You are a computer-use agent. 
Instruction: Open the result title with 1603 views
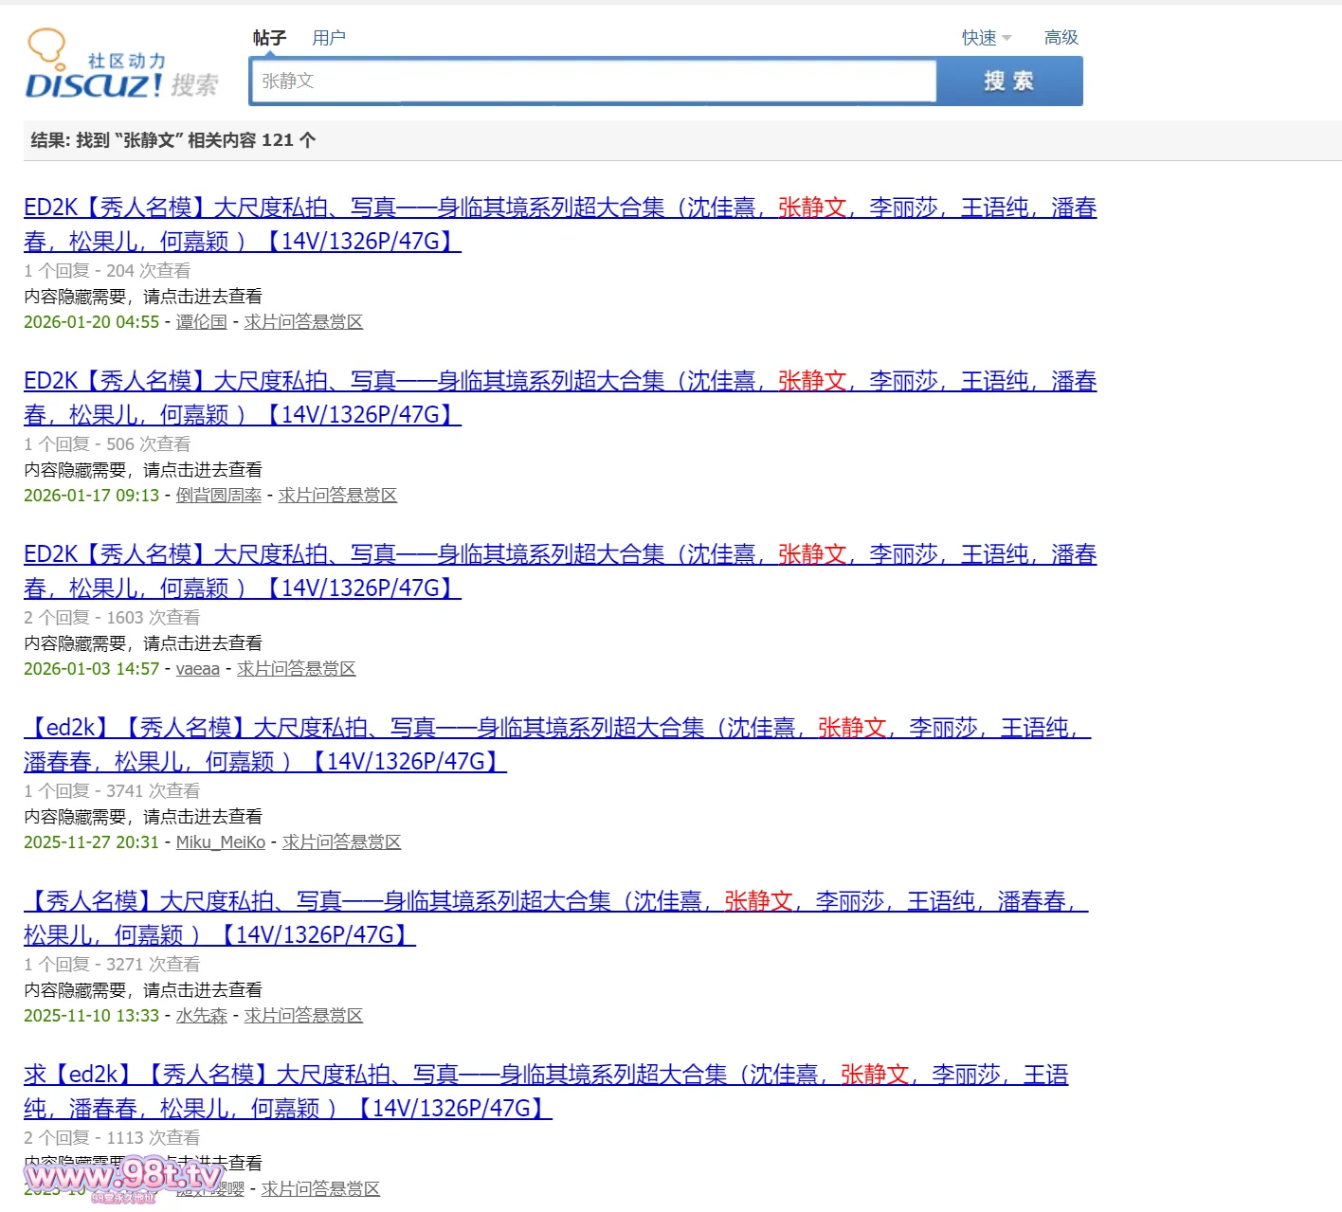coord(559,555)
